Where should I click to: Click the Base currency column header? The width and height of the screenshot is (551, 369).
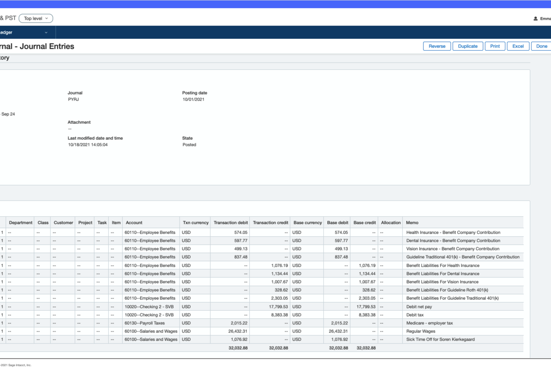click(x=307, y=222)
